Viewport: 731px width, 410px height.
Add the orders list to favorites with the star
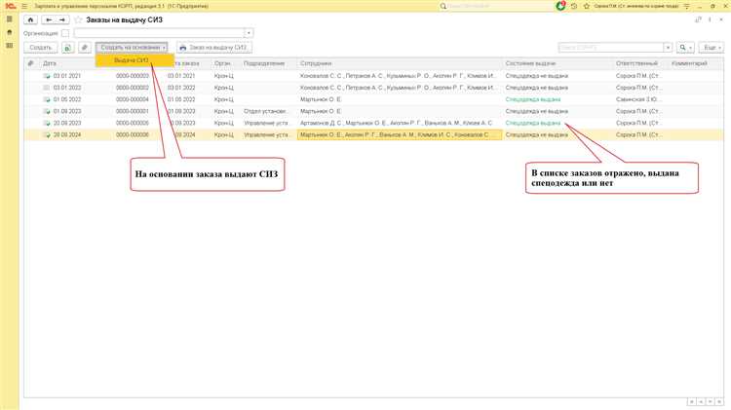78,19
